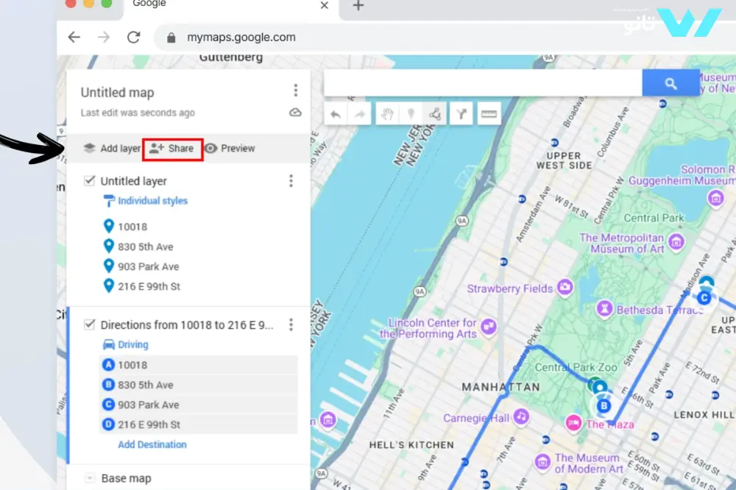Select the add directions tool

pyautogui.click(x=461, y=114)
